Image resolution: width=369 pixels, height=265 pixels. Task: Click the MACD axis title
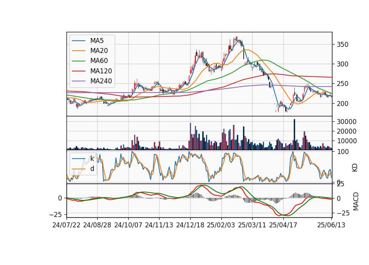(x=356, y=201)
